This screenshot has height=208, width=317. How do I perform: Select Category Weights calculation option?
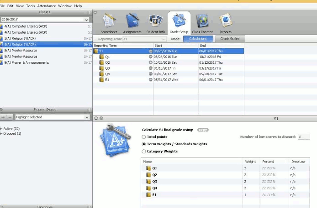[x=144, y=152]
